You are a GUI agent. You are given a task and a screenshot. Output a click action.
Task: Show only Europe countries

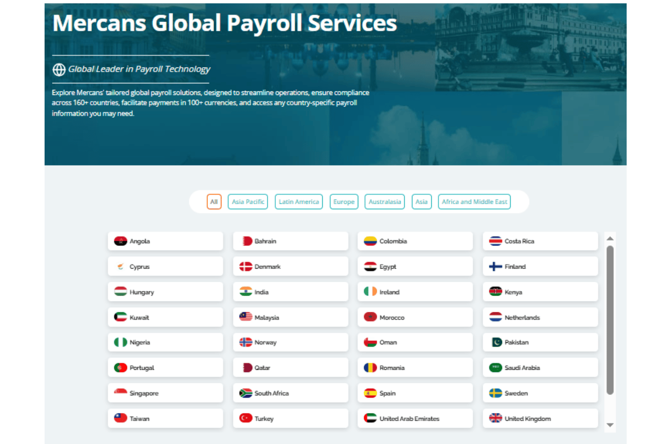pos(344,202)
